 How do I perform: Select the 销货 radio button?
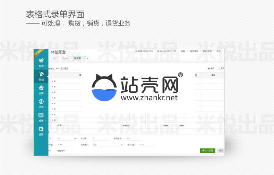209,68
